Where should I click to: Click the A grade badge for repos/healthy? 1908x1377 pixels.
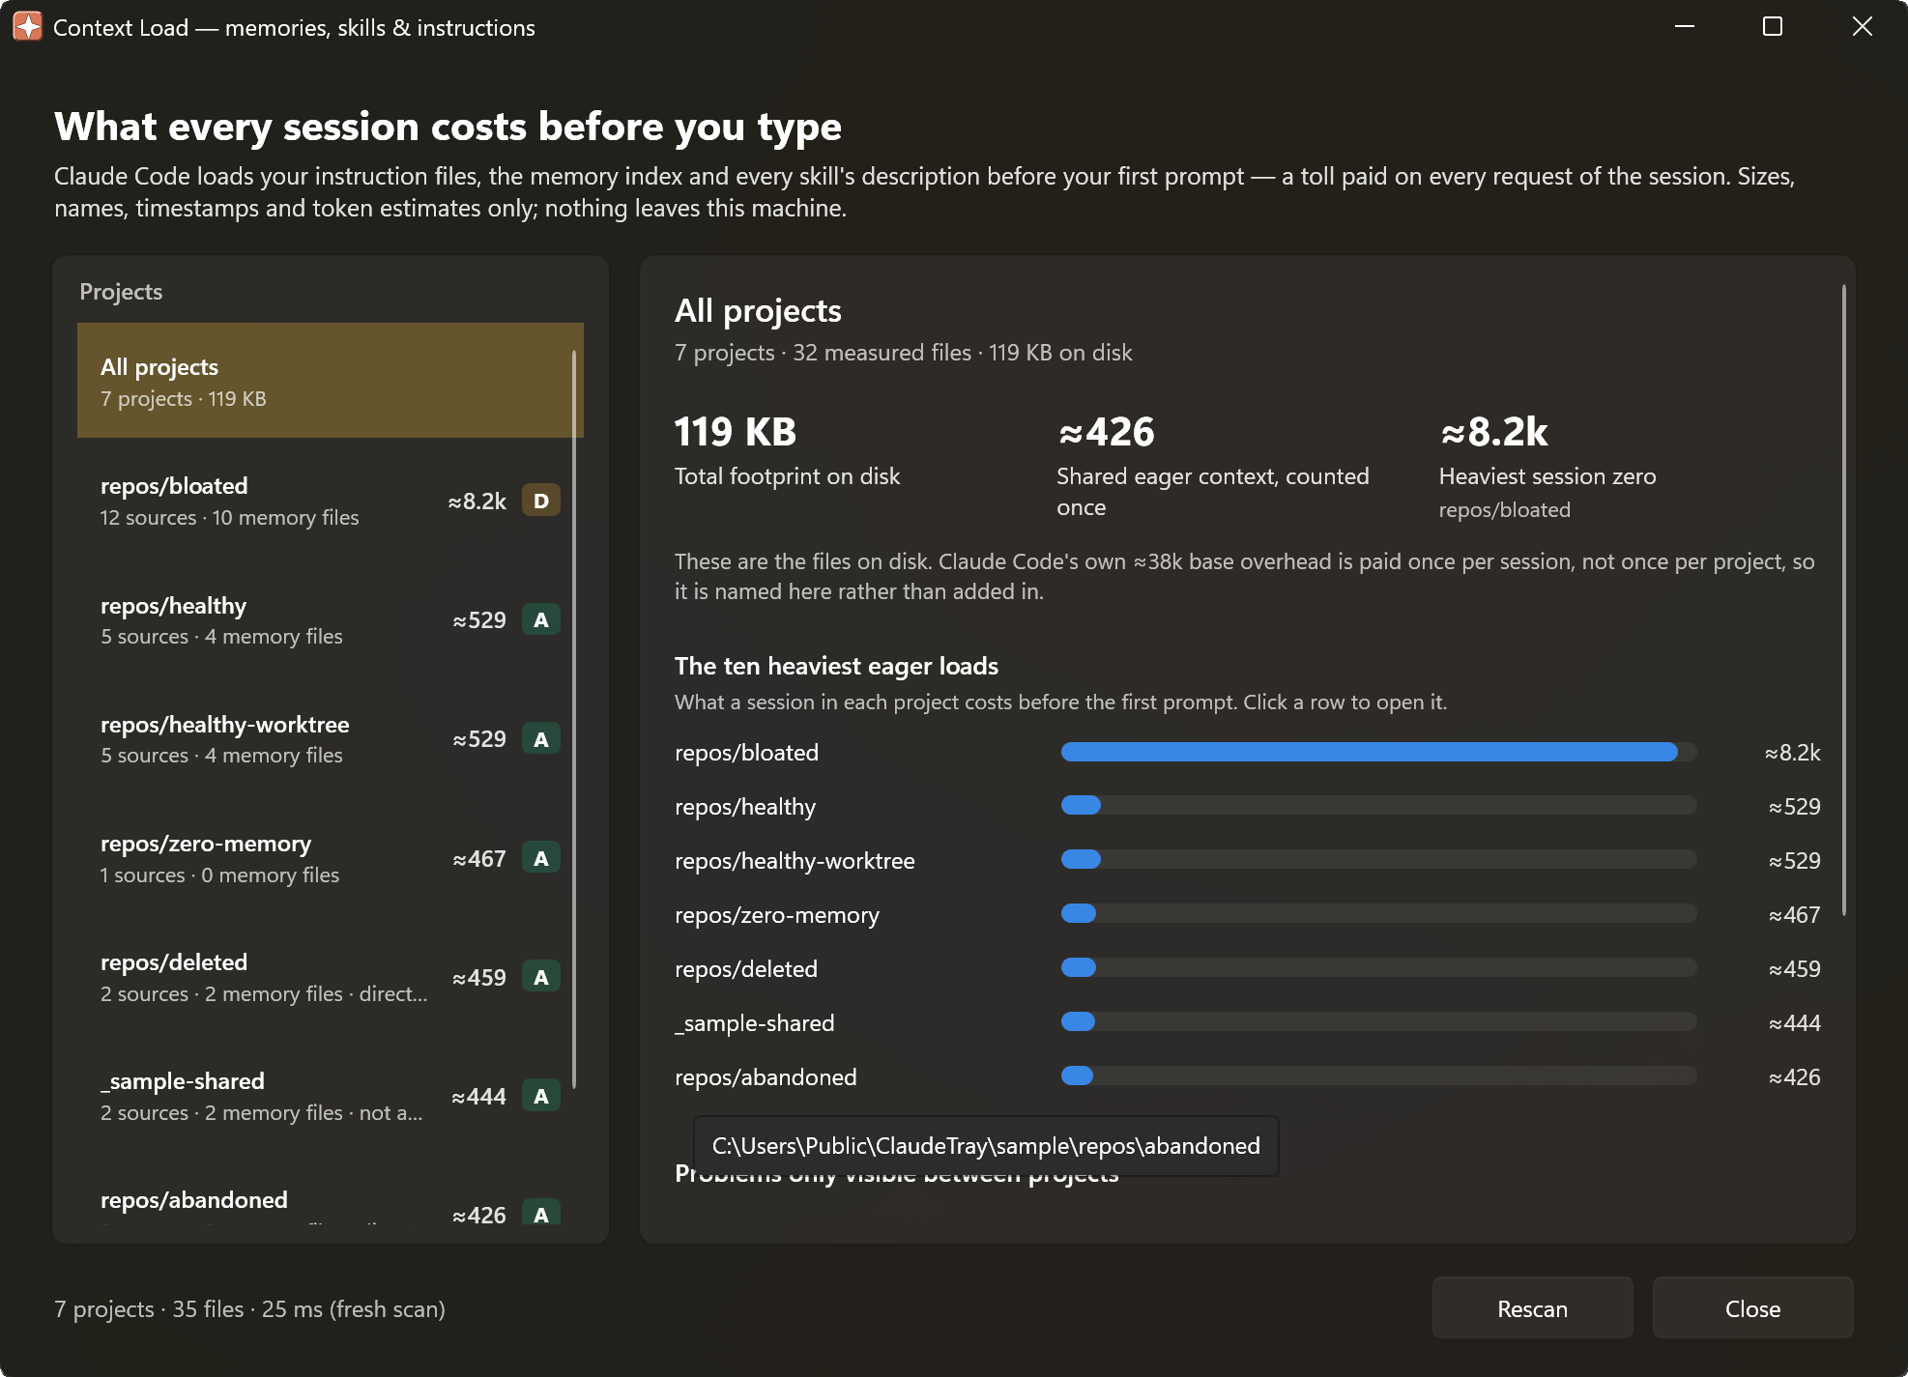pos(541,619)
